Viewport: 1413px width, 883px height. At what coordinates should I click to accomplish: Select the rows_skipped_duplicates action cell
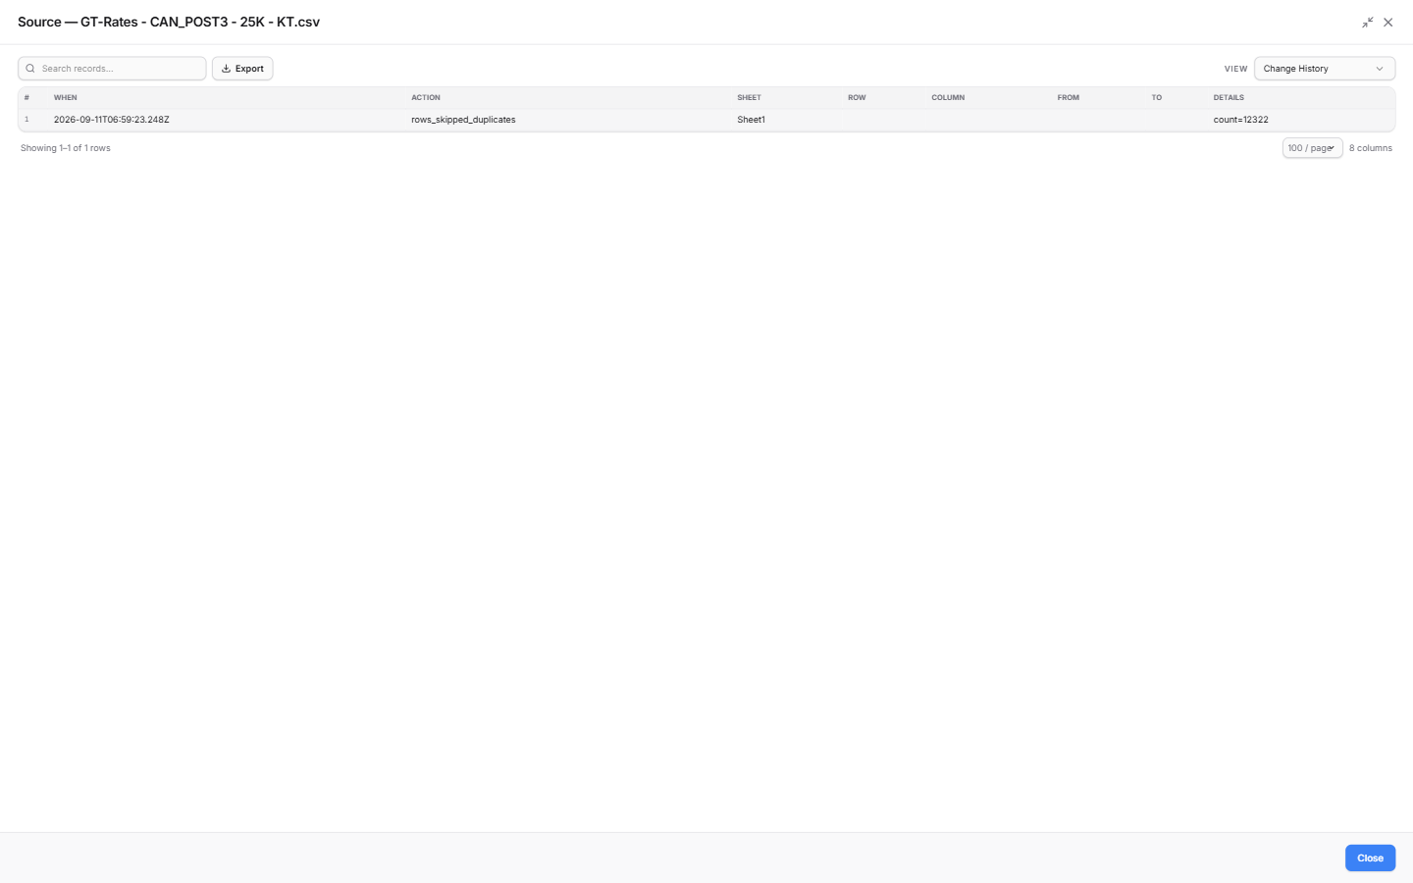[x=463, y=120]
